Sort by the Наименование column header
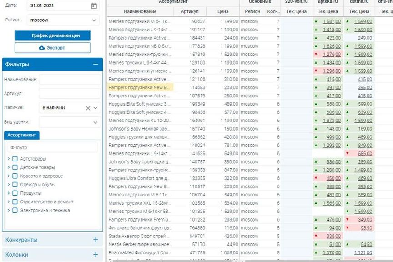 pos(140,11)
